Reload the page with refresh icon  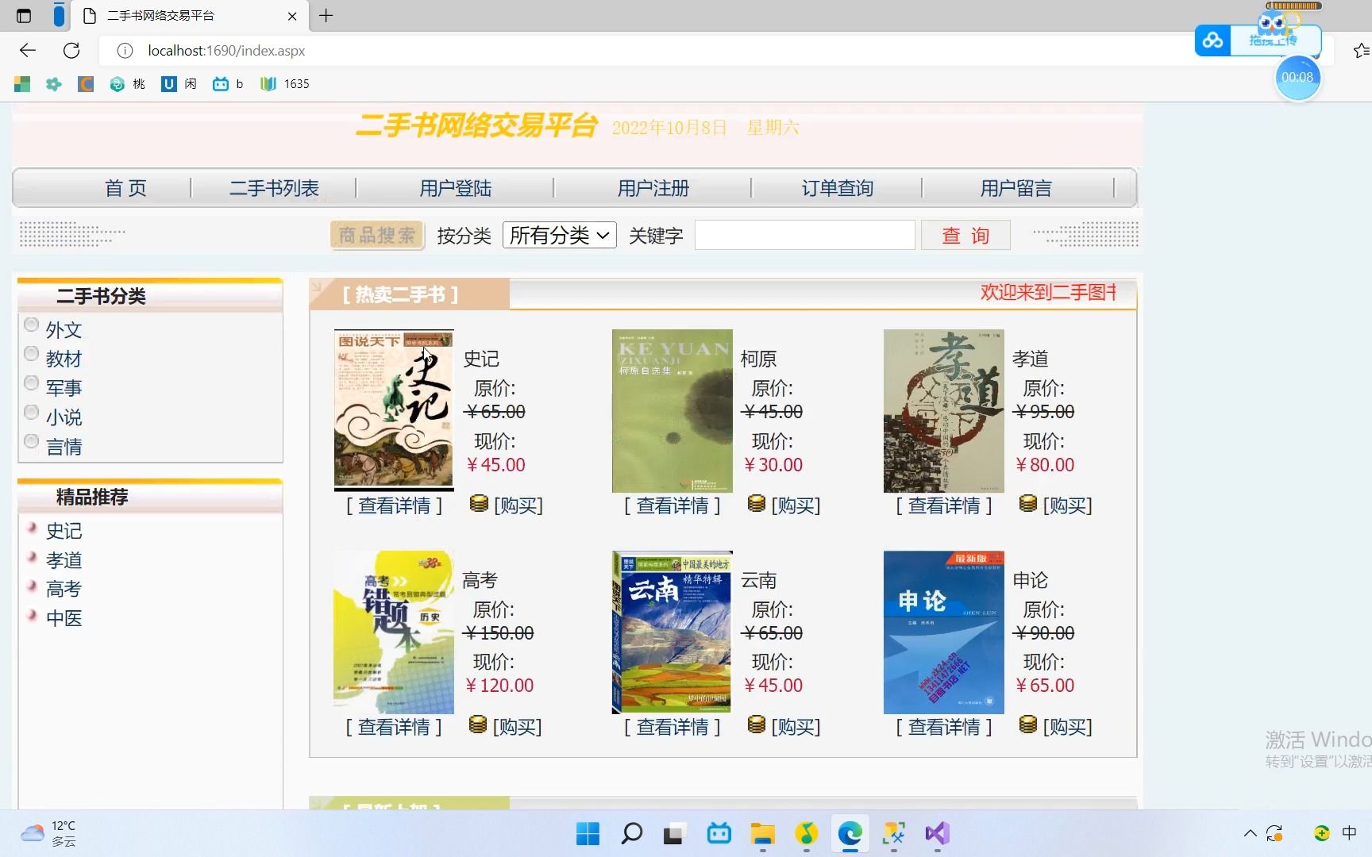pyautogui.click(x=71, y=51)
